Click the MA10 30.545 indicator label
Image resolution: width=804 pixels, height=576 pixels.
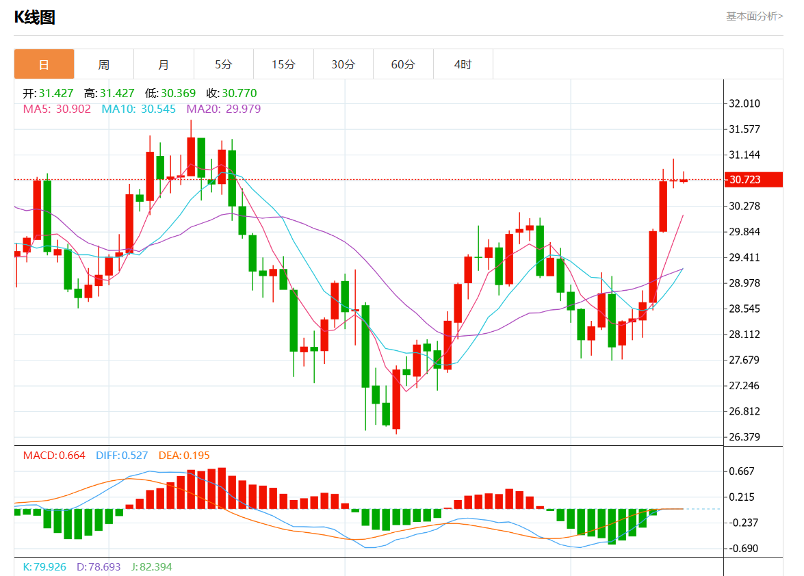coord(138,109)
